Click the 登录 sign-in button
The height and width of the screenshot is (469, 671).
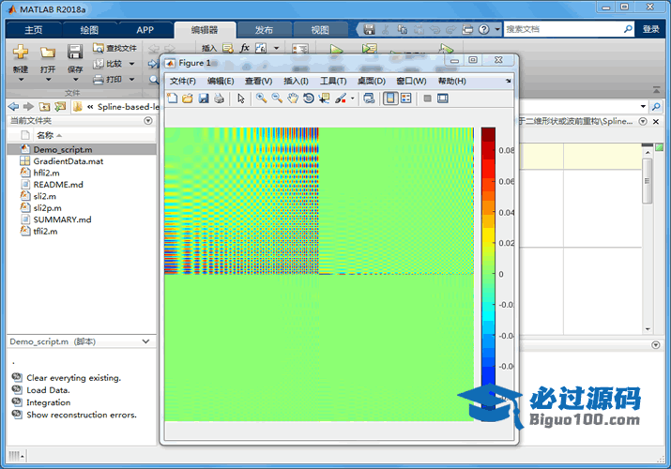[x=651, y=29]
